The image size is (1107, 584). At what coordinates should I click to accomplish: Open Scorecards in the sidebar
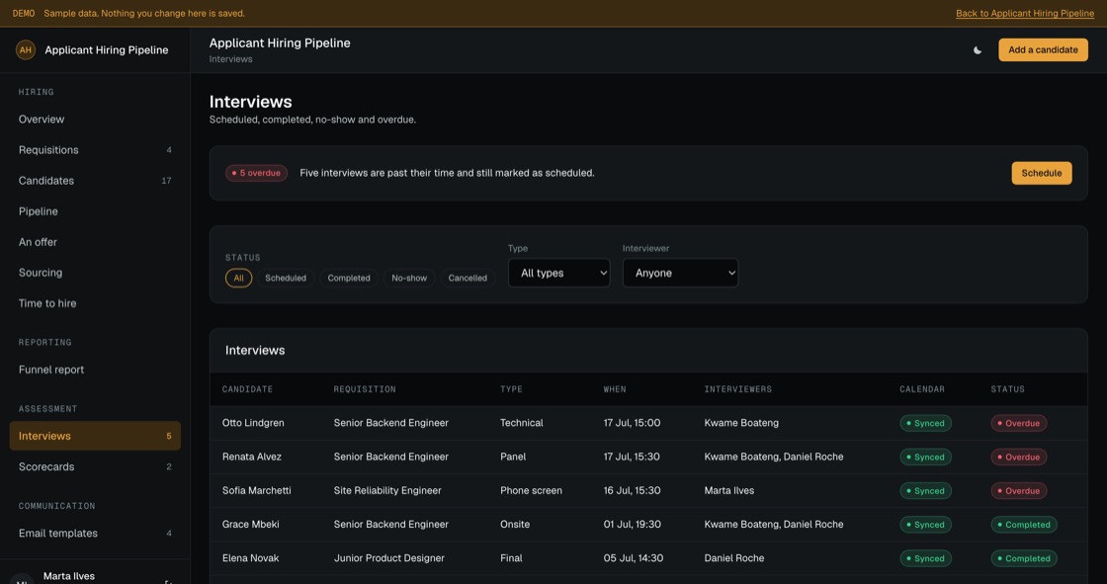click(x=95, y=466)
